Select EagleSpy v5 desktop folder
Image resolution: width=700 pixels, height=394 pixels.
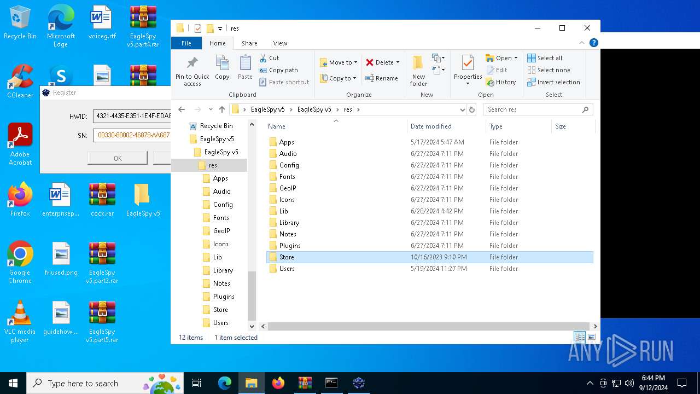pyautogui.click(x=143, y=200)
